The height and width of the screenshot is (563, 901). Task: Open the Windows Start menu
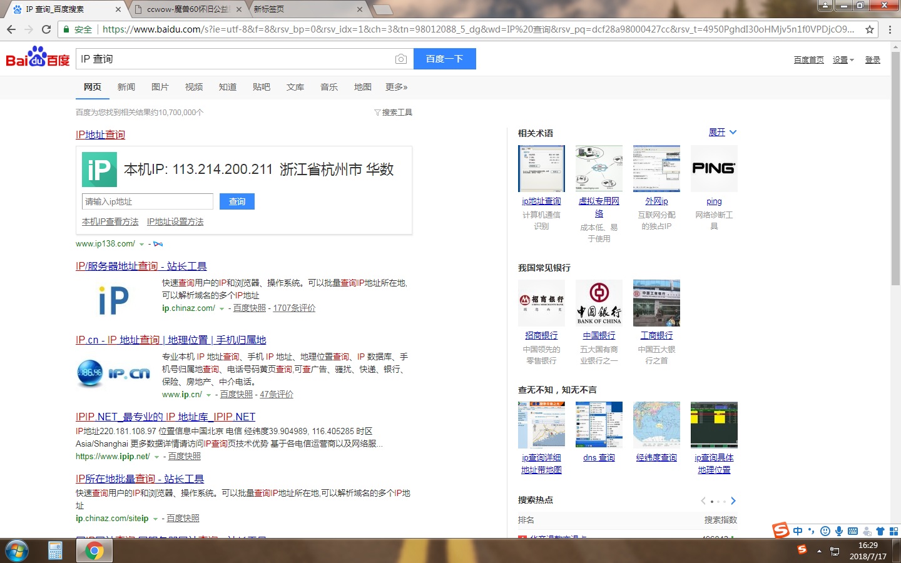point(17,550)
